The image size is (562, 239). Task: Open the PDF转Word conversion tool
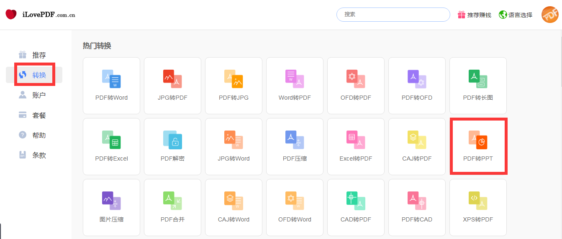pos(111,86)
